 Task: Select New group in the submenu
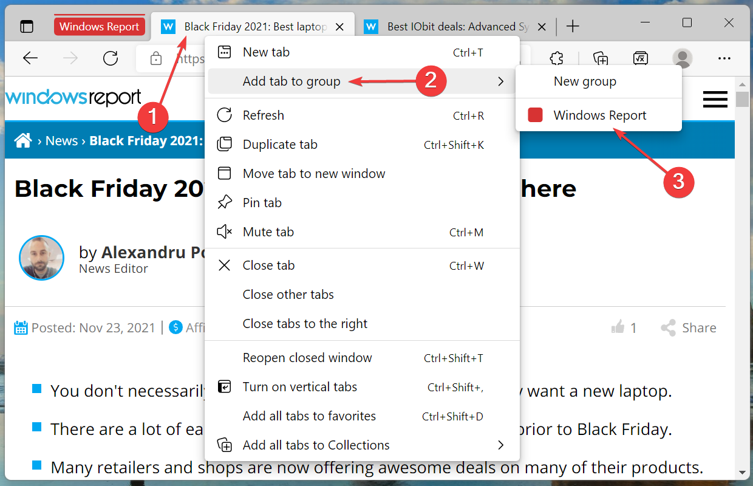tap(599, 81)
